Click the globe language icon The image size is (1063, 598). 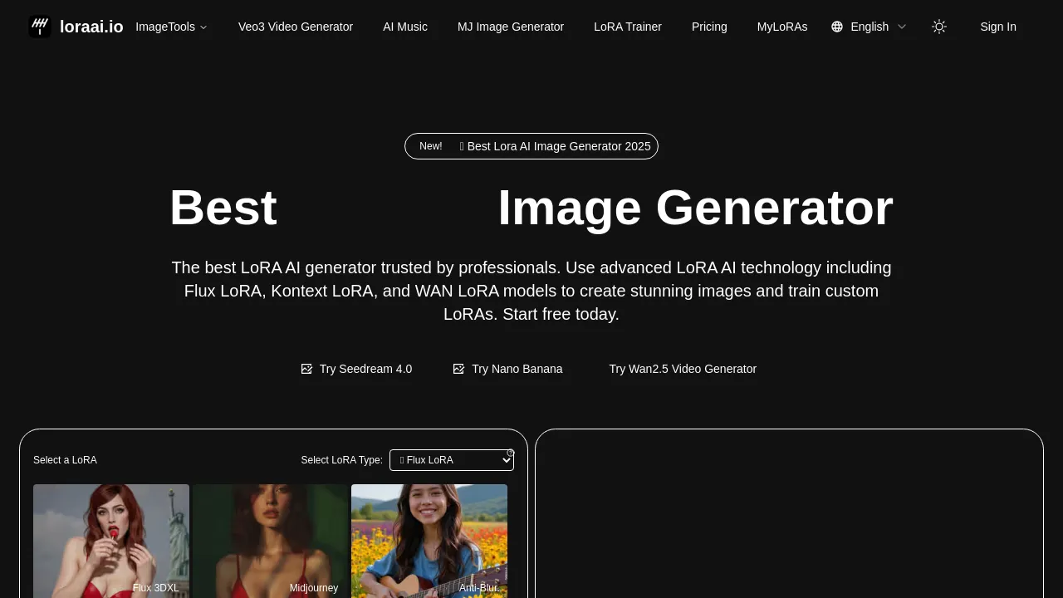837,27
